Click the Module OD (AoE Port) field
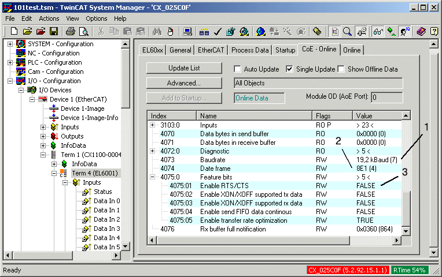This screenshot has height=277, width=442. coord(387,98)
